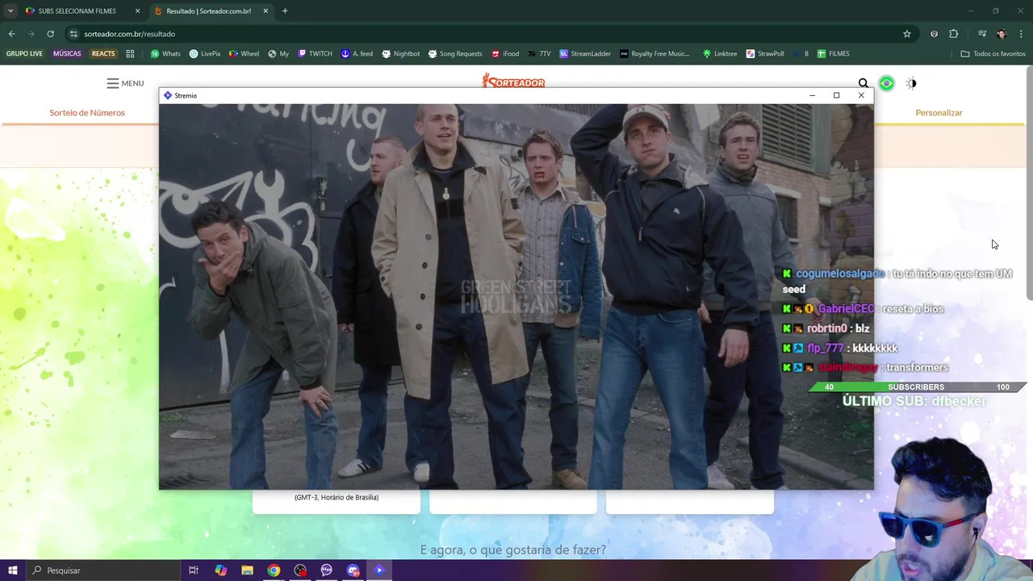Switch to Stremio in the taskbar
The image size is (1033, 581).
[x=379, y=571]
